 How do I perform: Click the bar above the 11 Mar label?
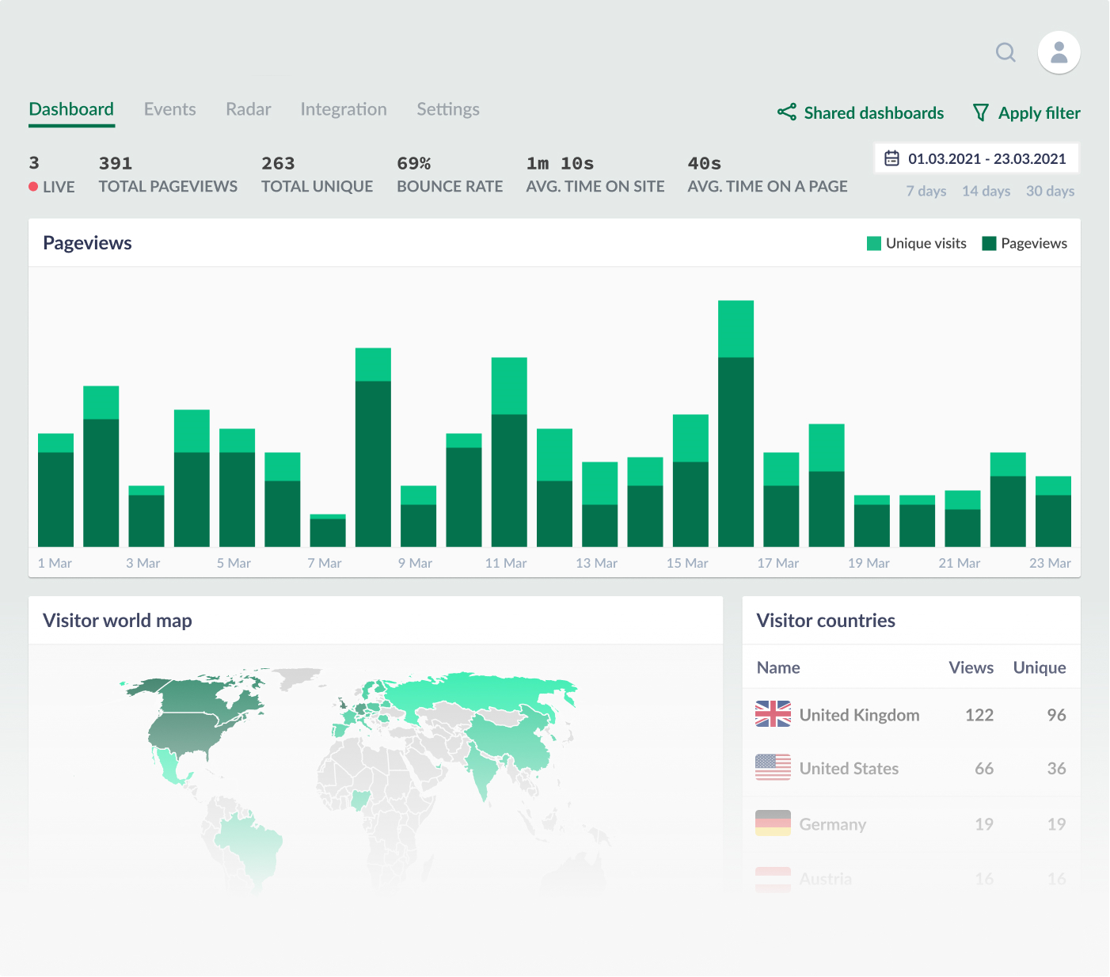[509, 452]
